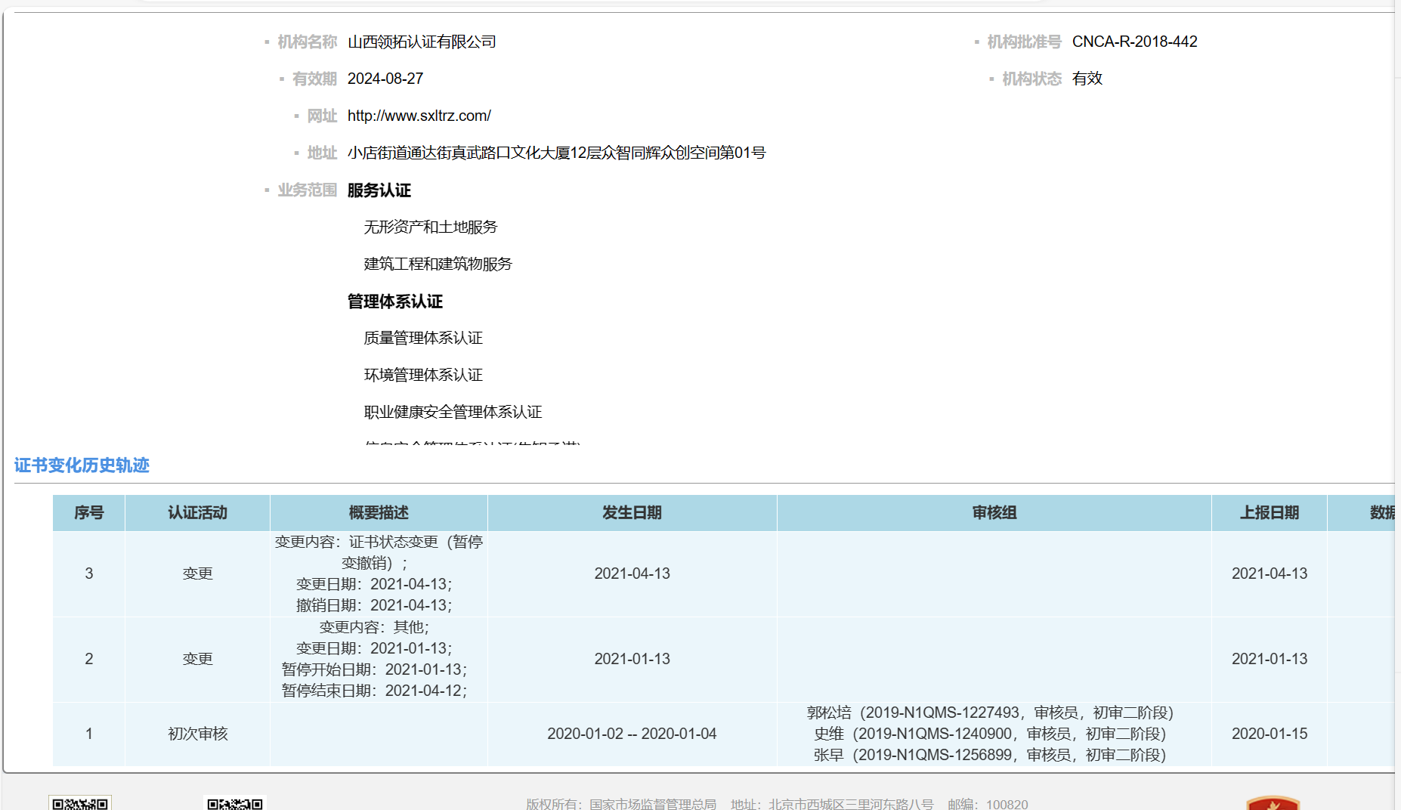Click the 发生日期 column header

(x=632, y=513)
